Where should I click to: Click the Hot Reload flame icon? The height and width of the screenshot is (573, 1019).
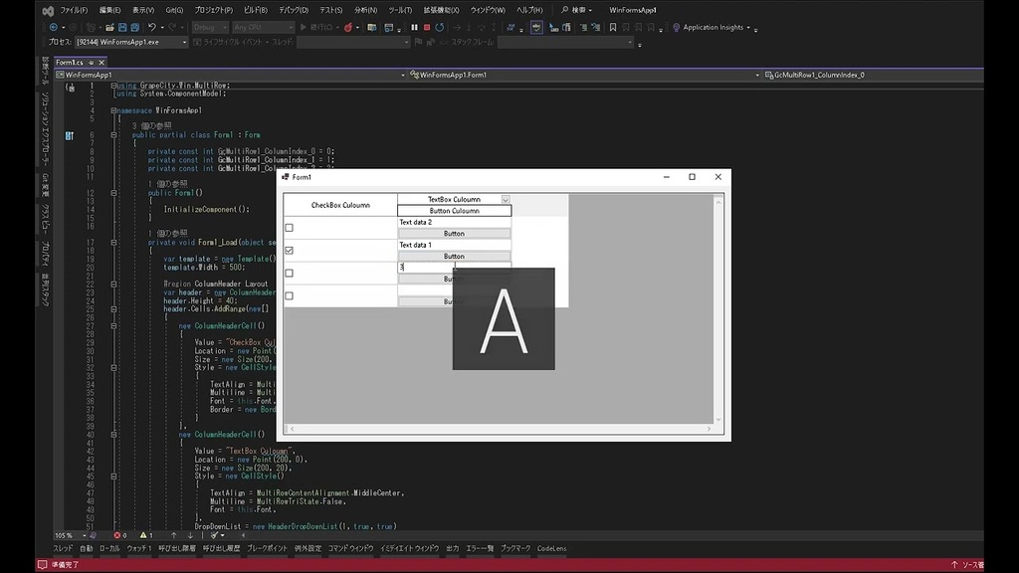(x=348, y=28)
